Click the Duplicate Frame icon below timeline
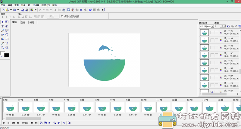Screen dimensions: 241x129 (x=45, y=123)
